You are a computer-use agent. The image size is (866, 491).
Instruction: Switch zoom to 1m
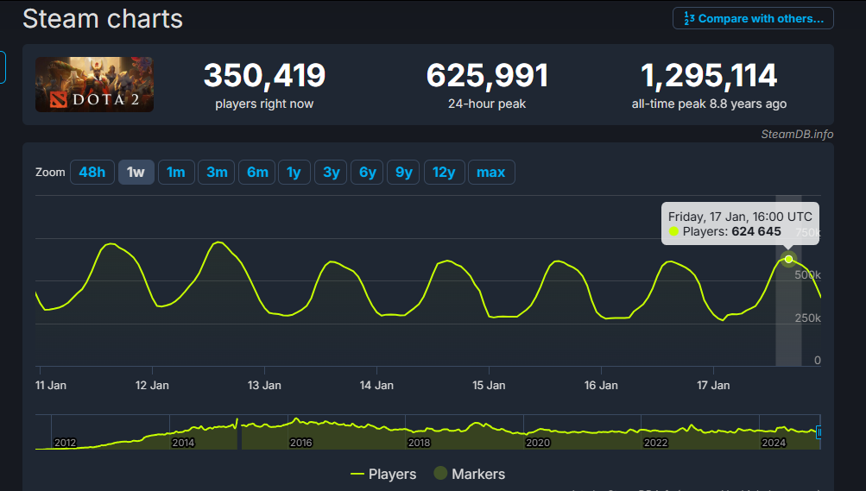pyautogui.click(x=175, y=172)
